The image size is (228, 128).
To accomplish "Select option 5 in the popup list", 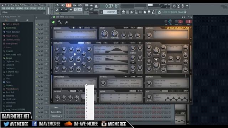I will pyautogui.click(x=89, y=100).
